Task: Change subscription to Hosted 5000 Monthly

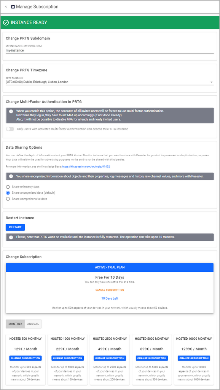Action: (152, 358)
